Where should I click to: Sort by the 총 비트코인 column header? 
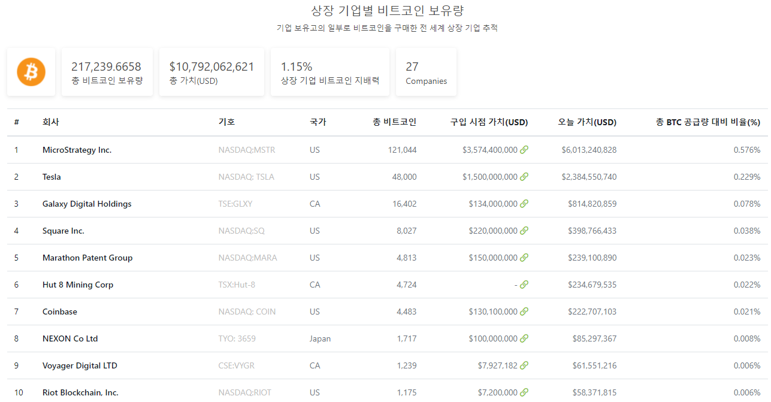point(394,122)
